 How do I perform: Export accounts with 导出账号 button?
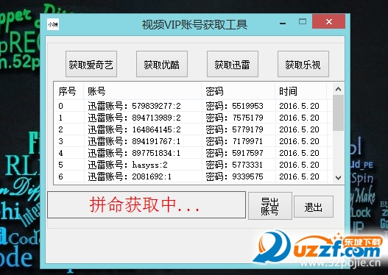point(270,206)
